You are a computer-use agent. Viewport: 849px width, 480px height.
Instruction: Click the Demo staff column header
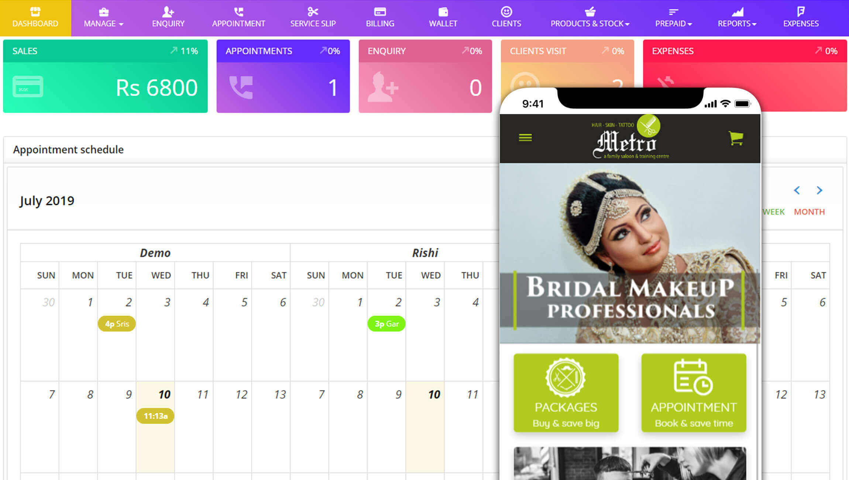[x=155, y=253]
